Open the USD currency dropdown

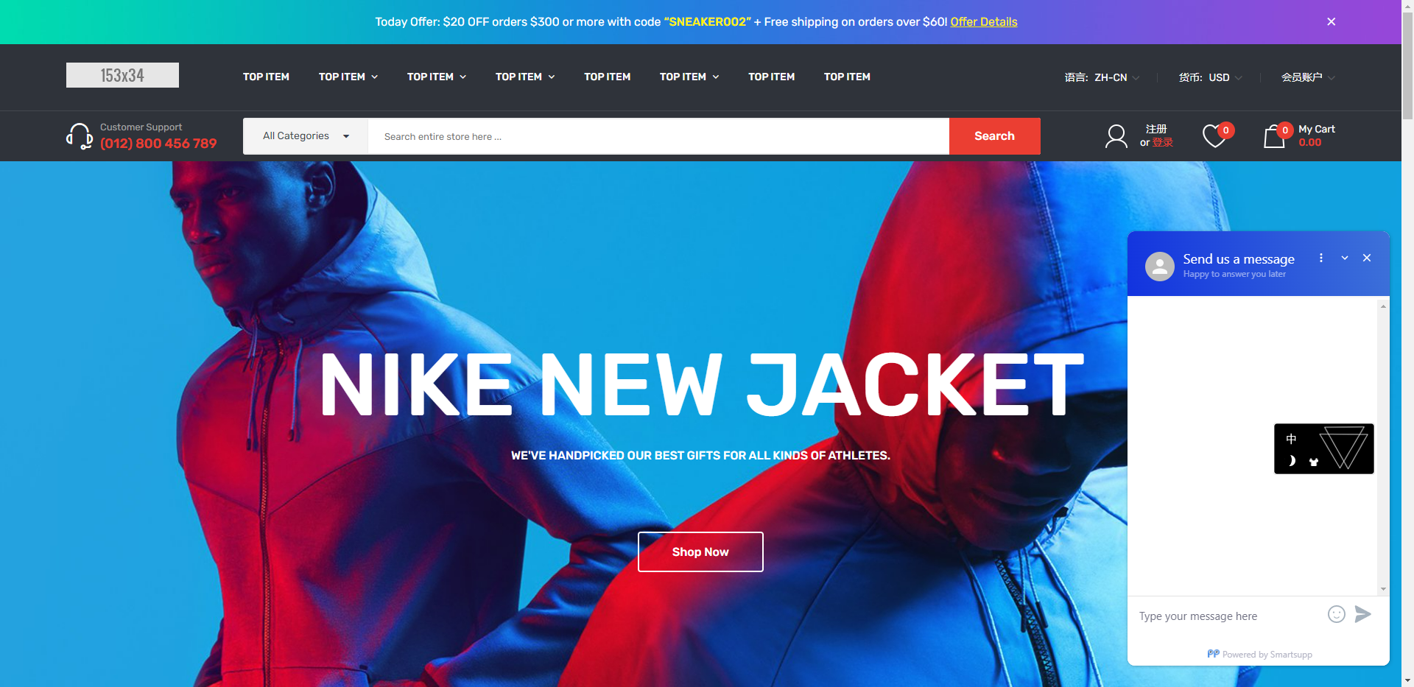pos(1211,77)
